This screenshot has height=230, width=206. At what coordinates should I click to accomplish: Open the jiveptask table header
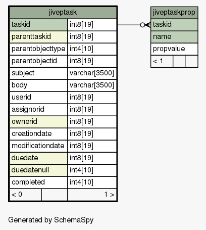pyautogui.click(x=63, y=13)
